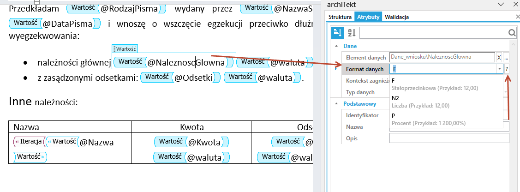Open archITekt panel options arrow
The width and height of the screenshot is (520, 192).
click(501, 4)
